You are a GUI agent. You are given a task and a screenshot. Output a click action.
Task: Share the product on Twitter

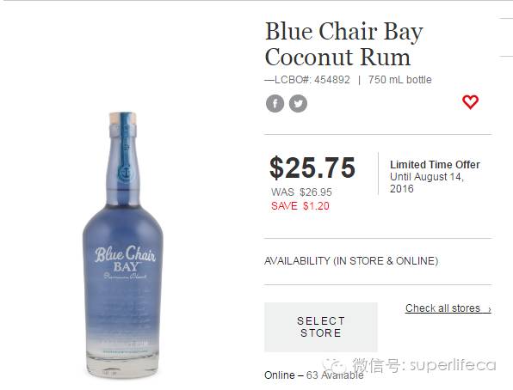click(x=298, y=104)
